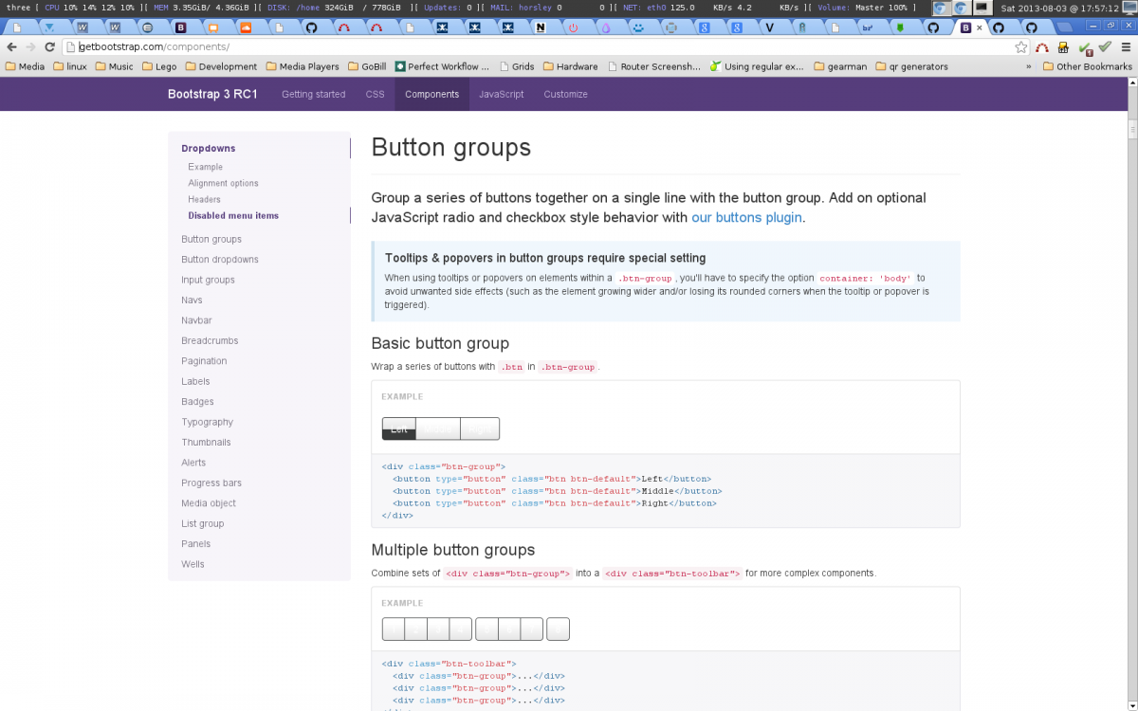Open the JavaScript navbar page
Image resolution: width=1138 pixels, height=711 pixels.
point(501,94)
